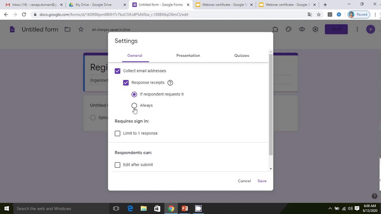Screen dimensions: 381x214
Task: Select If respondent requests it radio
Action: [x=134, y=94]
